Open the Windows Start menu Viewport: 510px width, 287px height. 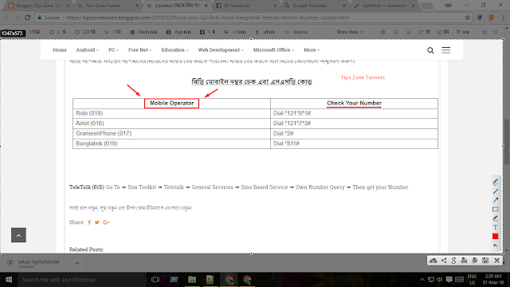tap(9, 280)
